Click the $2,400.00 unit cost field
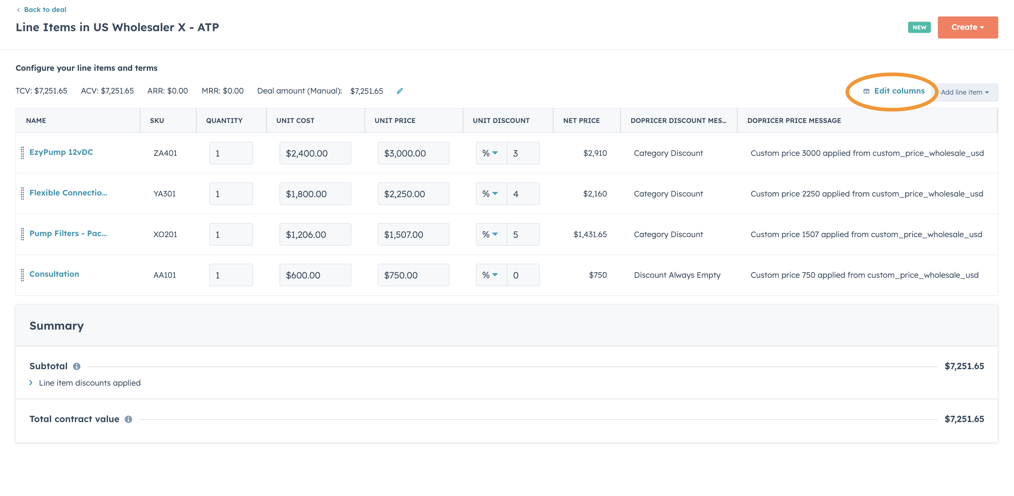 pos(315,153)
